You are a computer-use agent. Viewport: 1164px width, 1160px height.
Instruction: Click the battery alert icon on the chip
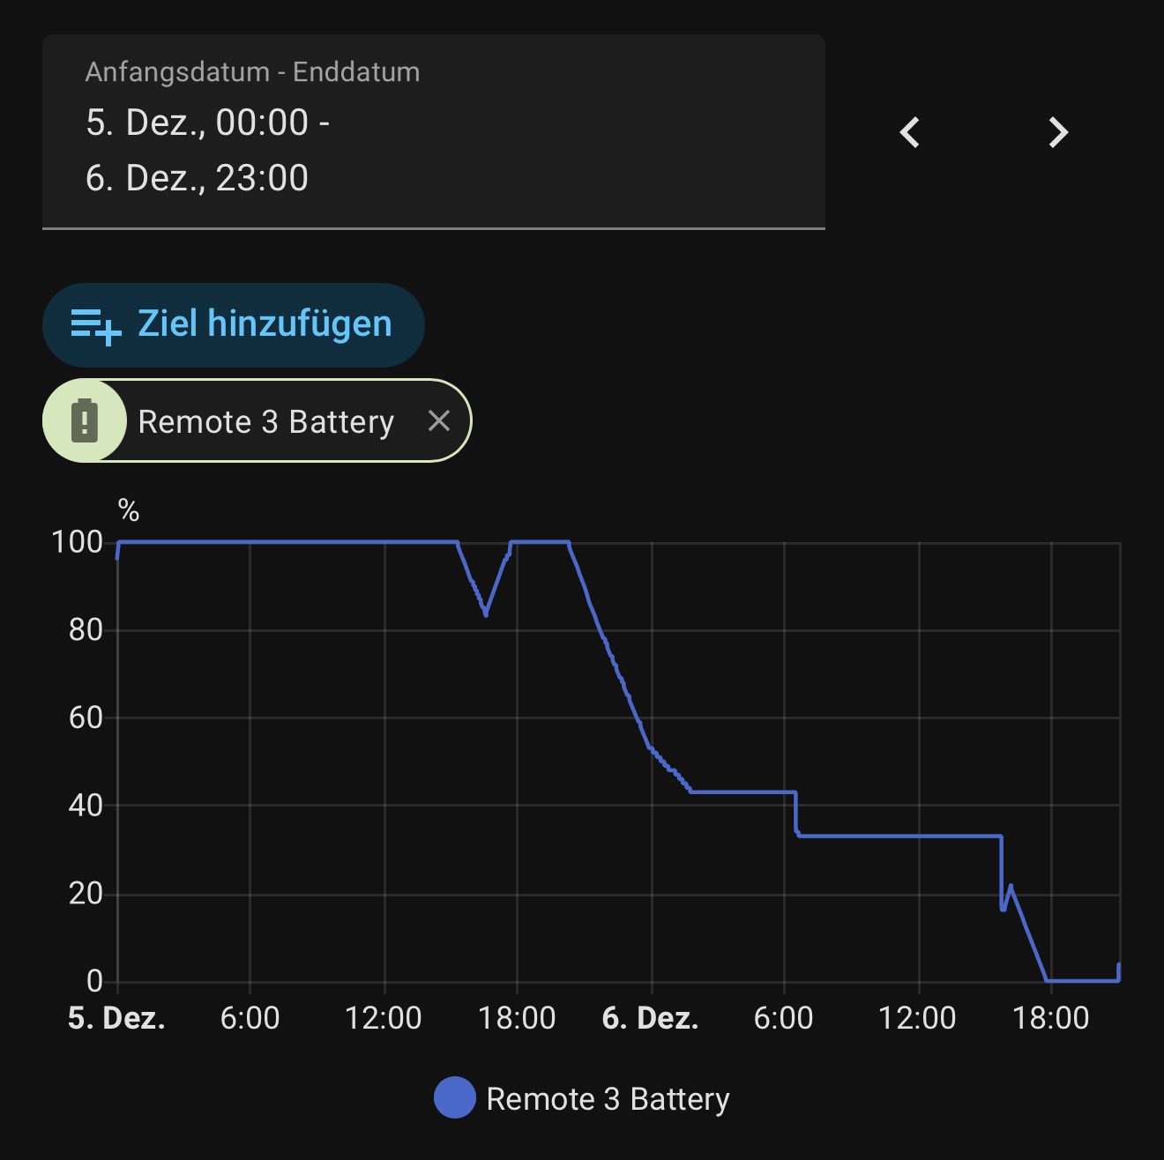point(85,420)
